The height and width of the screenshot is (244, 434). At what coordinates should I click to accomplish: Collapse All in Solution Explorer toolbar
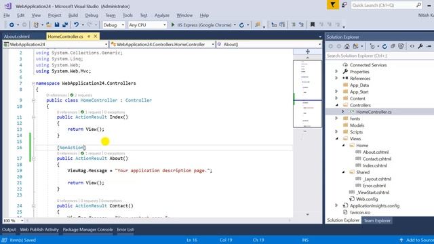[x=393, y=47]
